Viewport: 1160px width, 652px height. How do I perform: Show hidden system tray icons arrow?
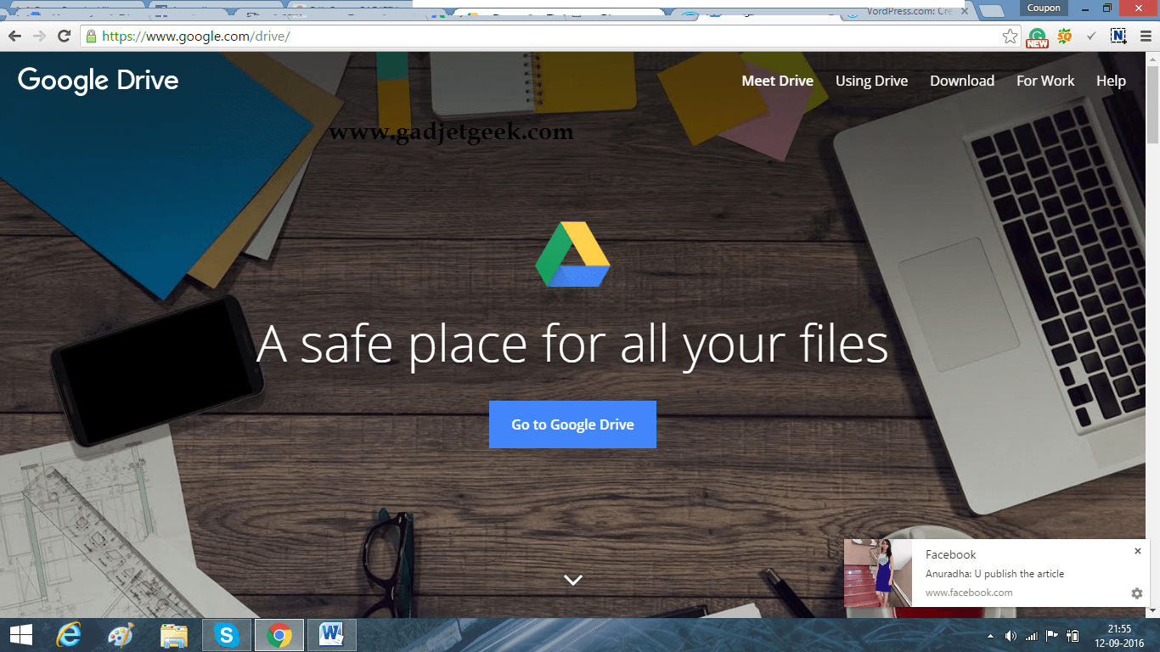[x=990, y=636]
